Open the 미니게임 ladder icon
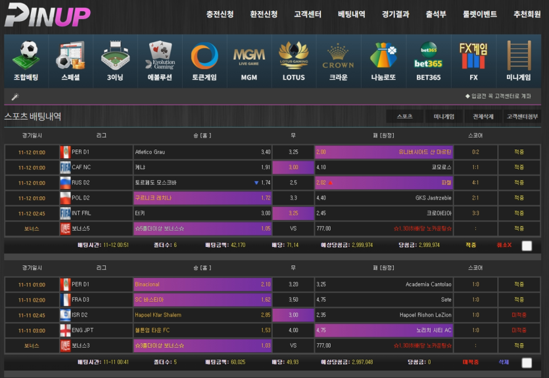This screenshot has width=549, height=378. click(x=519, y=55)
